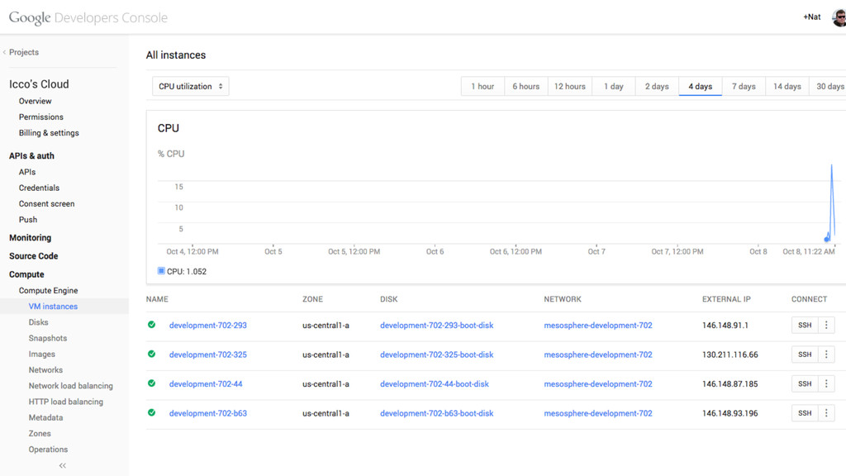The height and width of the screenshot is (476, 846).
Task: Click the green status icon for development-702-325
Action: (x=152, y=354)
